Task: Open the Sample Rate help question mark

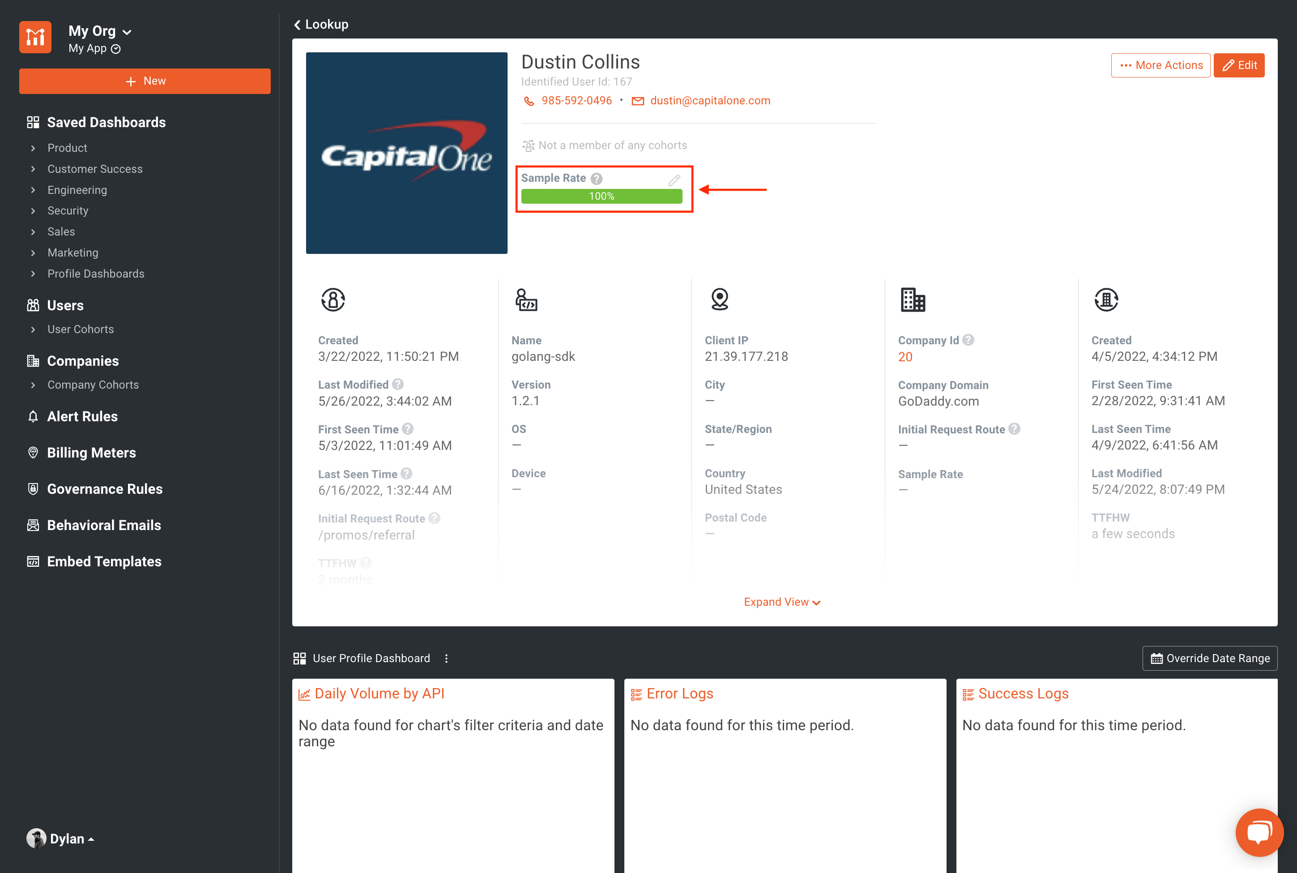Action: pos(597,178)
